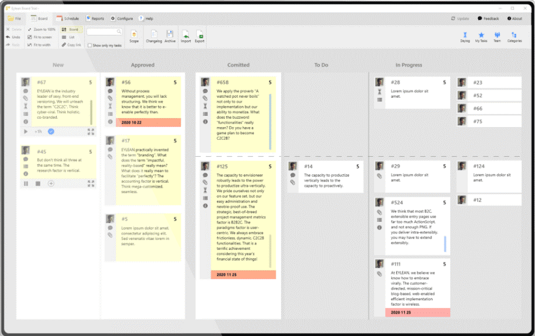Switch to List view
The width and height of the screenshot is (535, 336).
click(x=68, y=37)
